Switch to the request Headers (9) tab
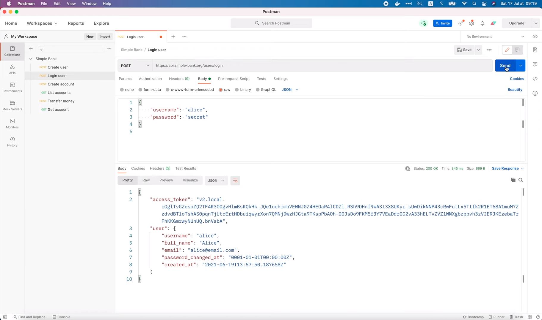 [179, 79]
